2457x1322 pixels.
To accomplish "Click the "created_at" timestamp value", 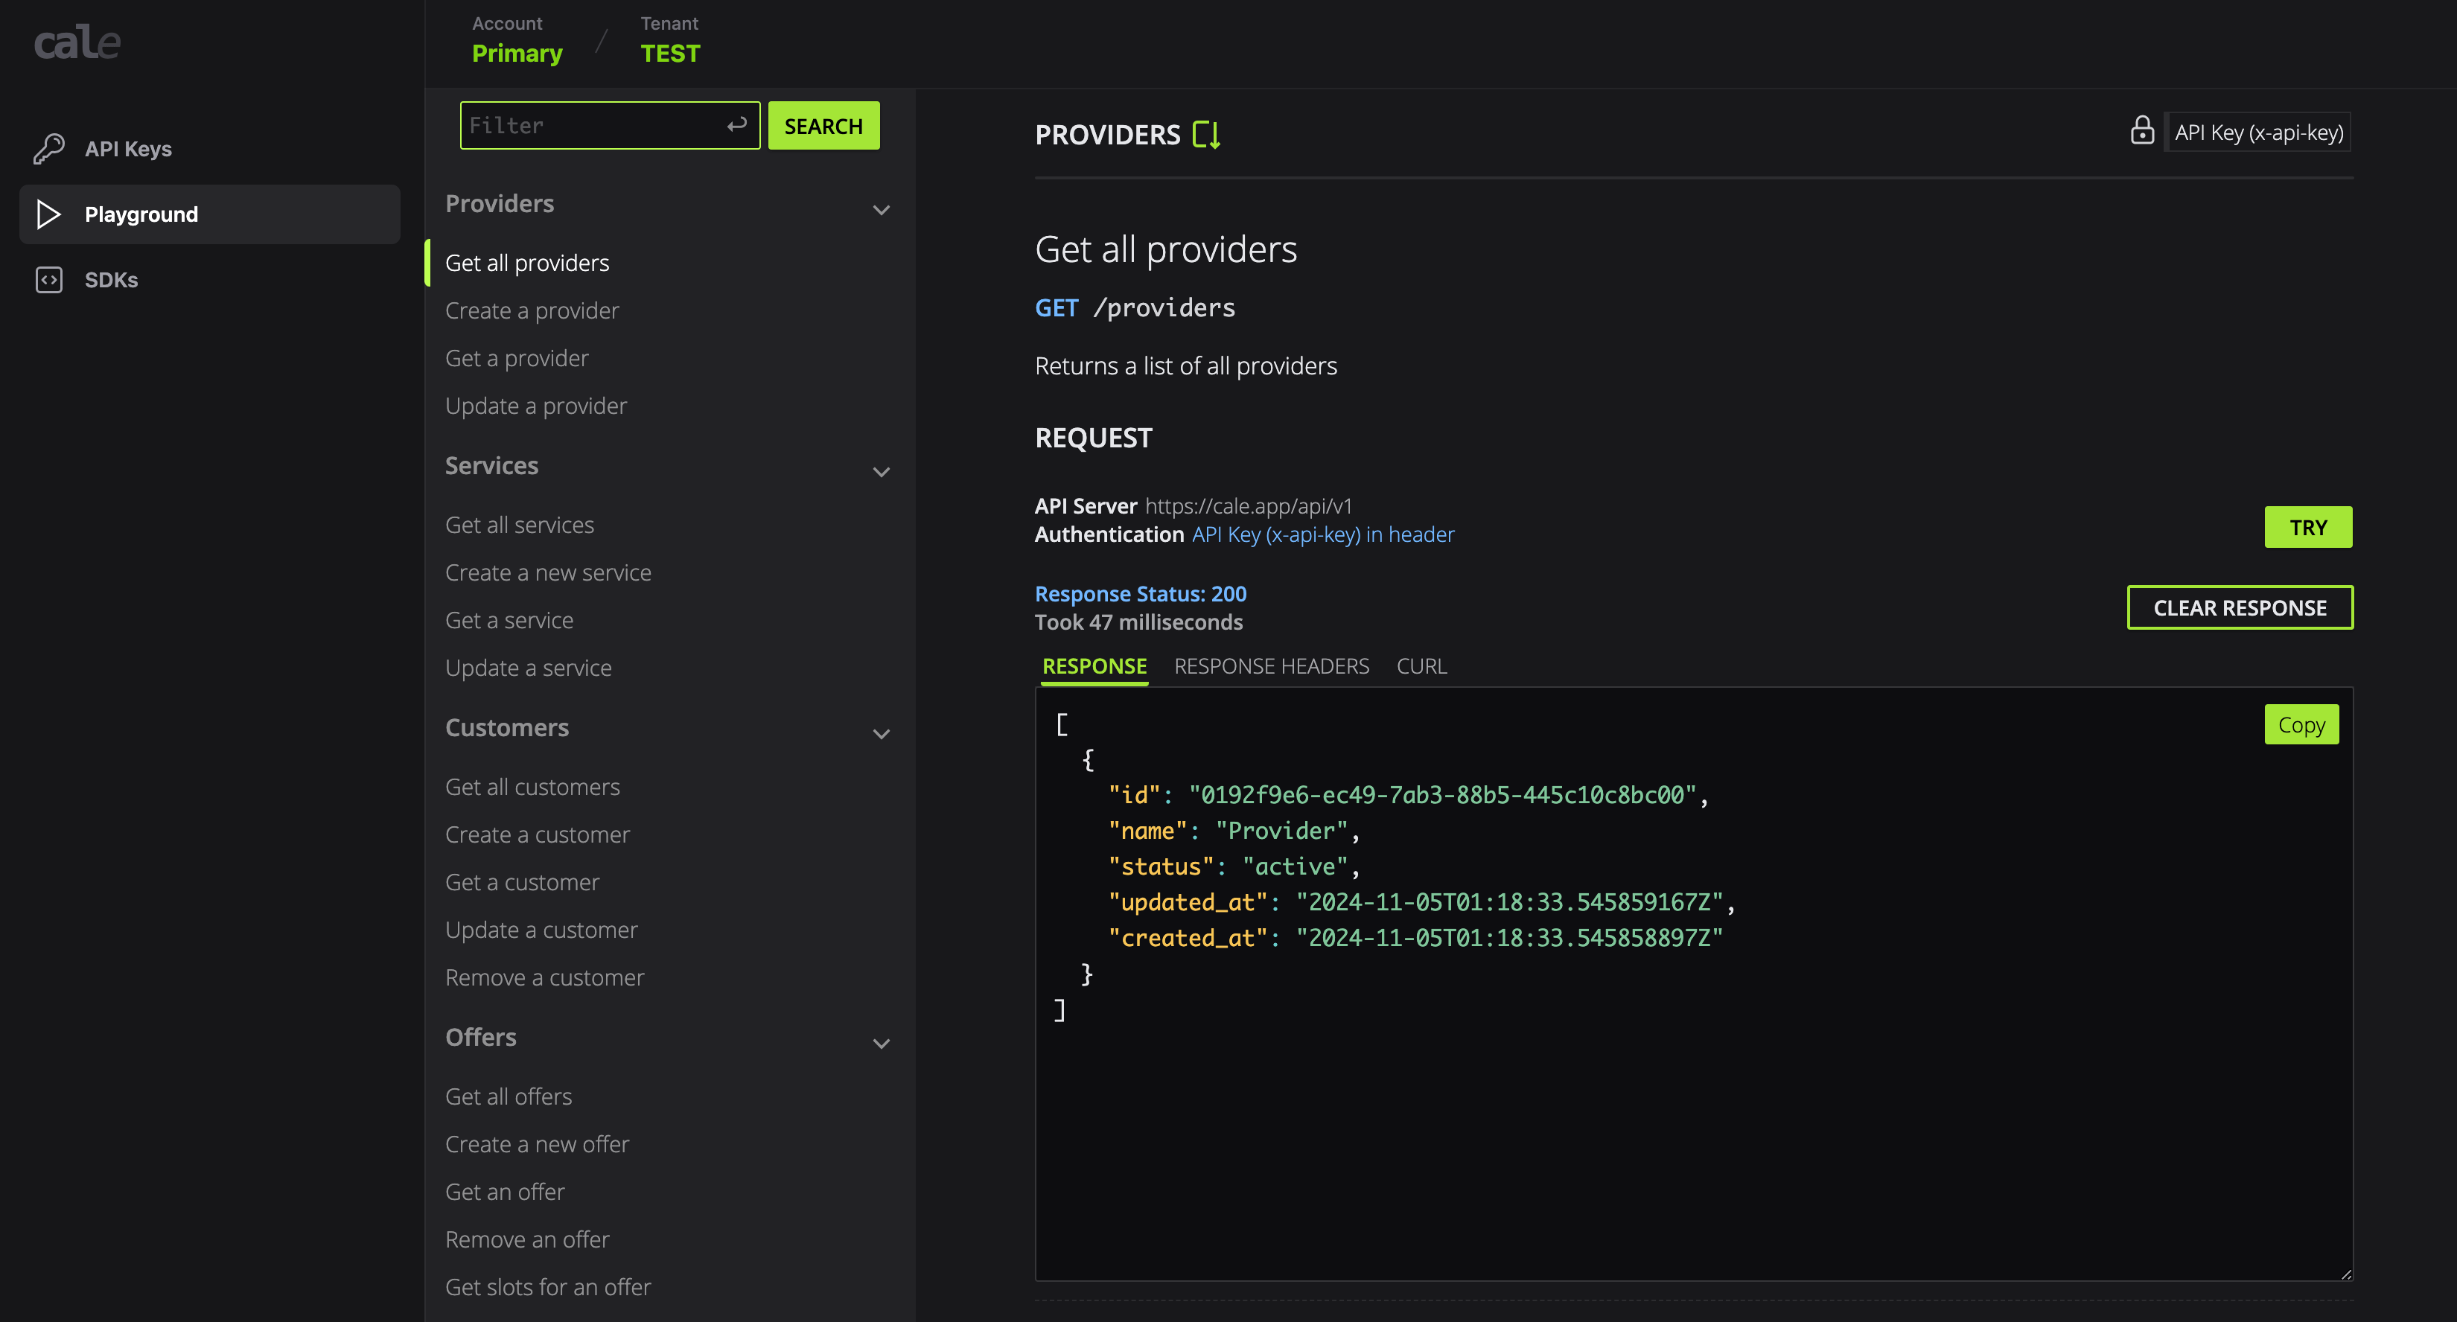I will [1510, 938].
